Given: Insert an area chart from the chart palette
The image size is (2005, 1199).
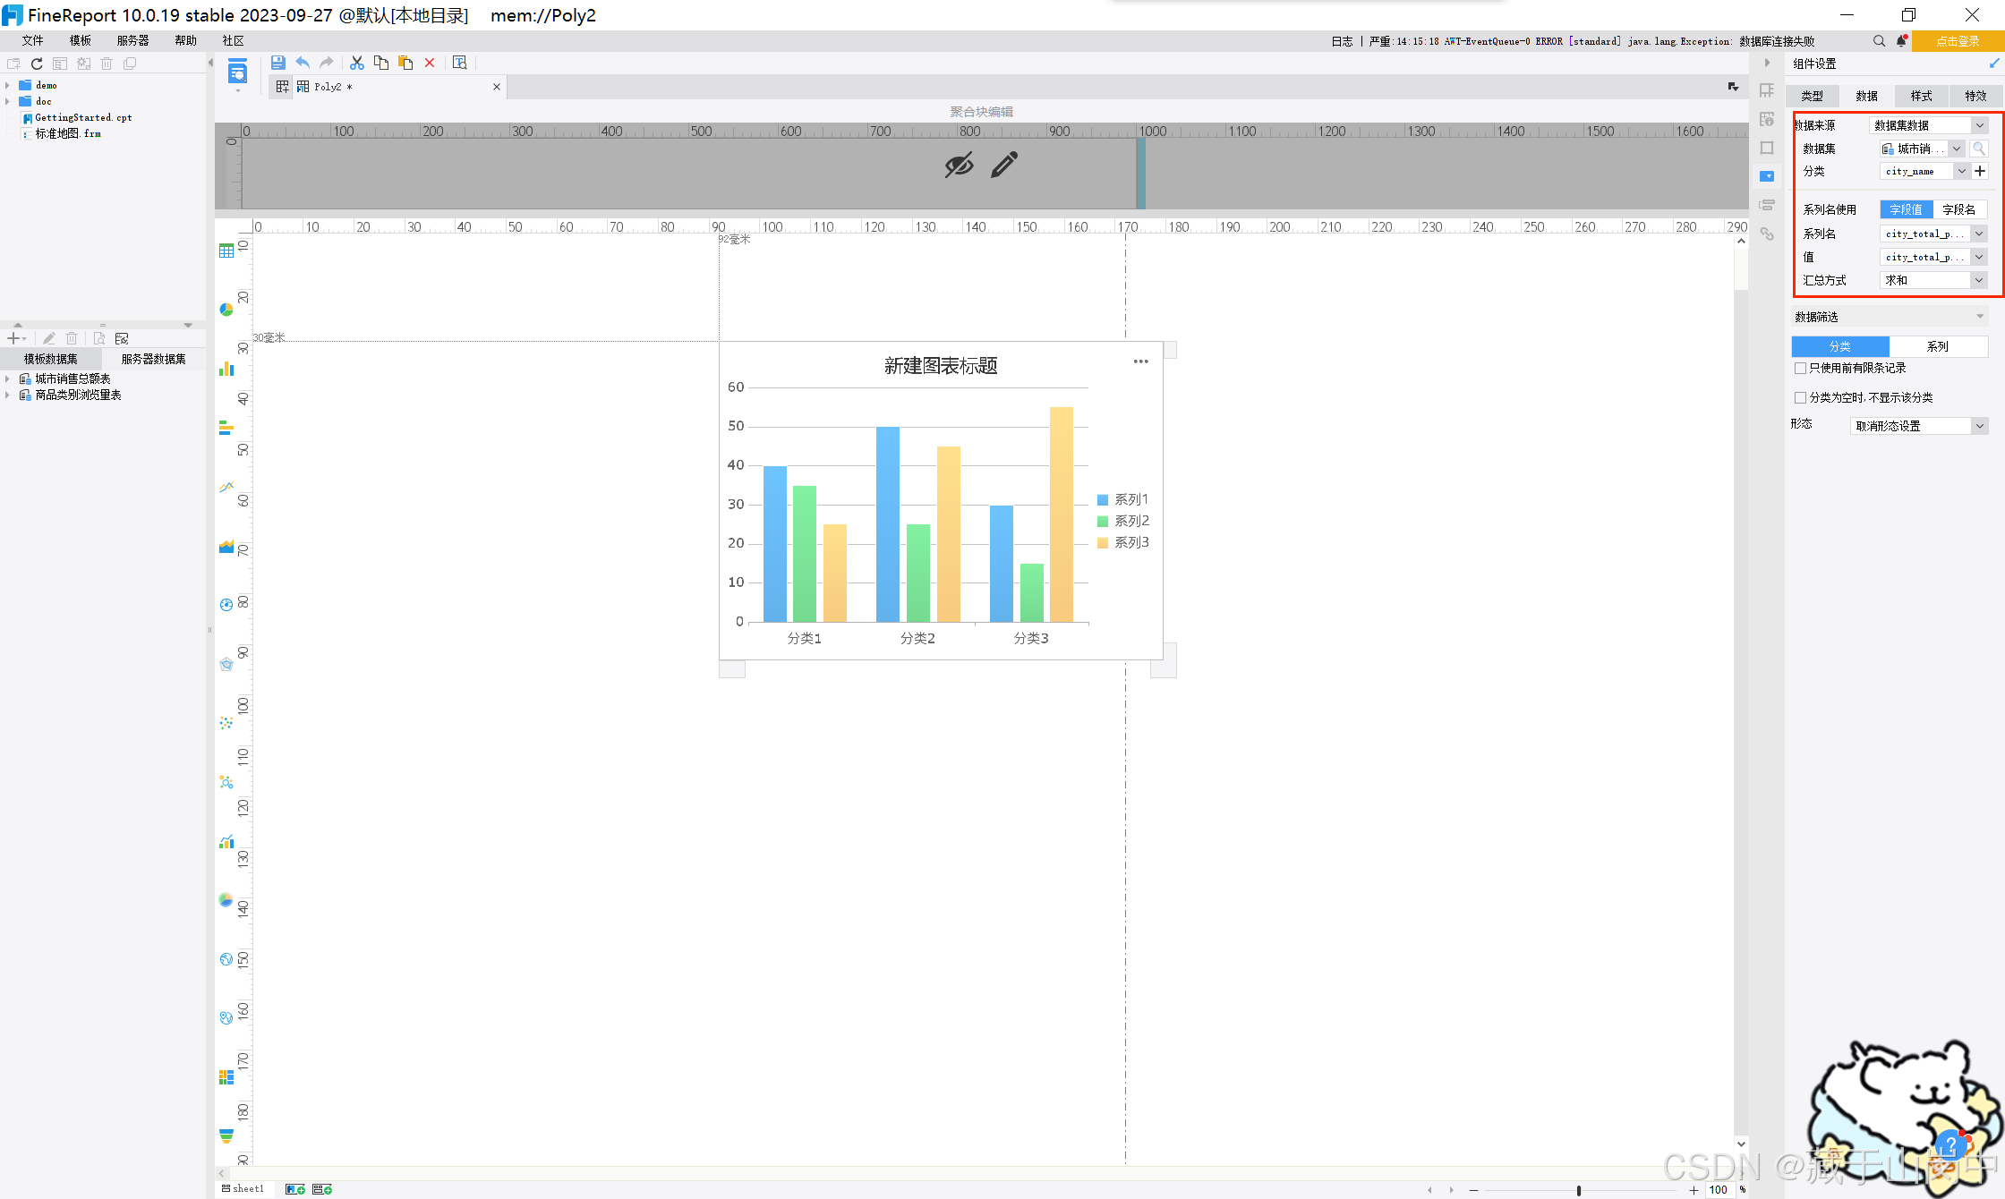Looking at the screenshot, I should (226, 546).
